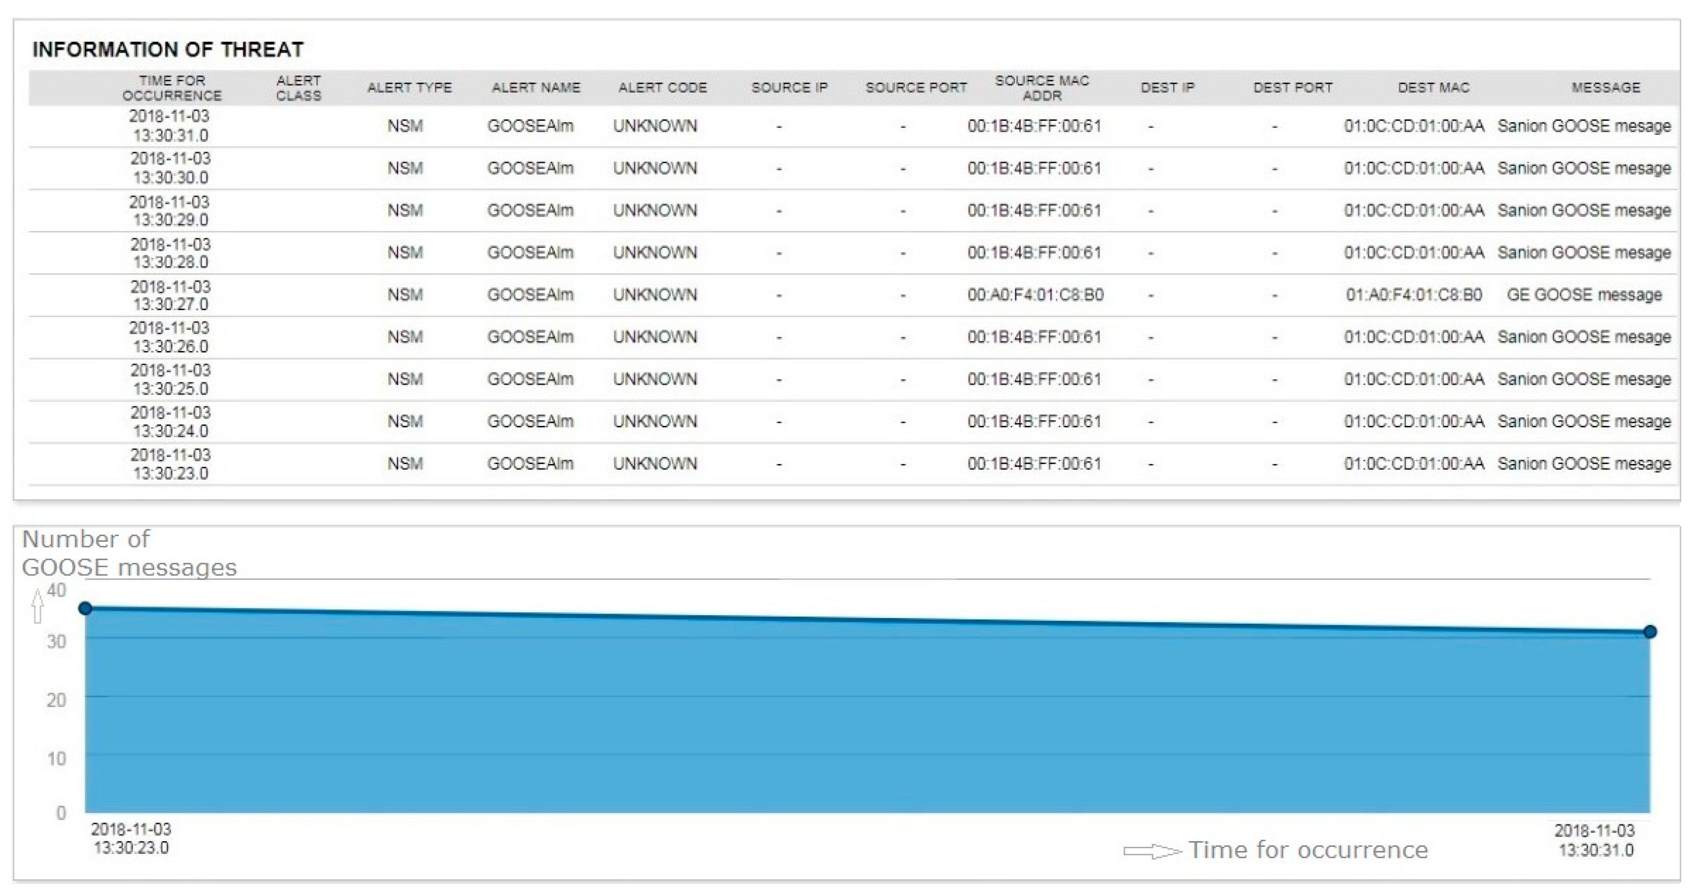Click the ALERT CLASS column header
The width and height of the screenshot is (1697, 896).
pos(298,88)
